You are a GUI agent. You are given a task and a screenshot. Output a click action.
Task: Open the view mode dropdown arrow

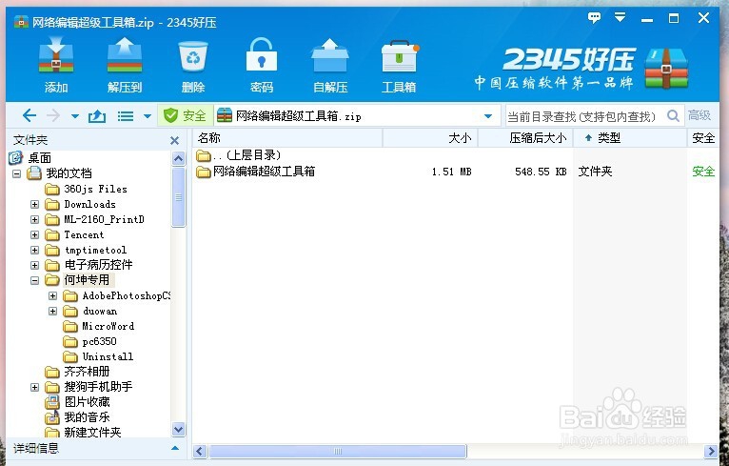(148, 116)
